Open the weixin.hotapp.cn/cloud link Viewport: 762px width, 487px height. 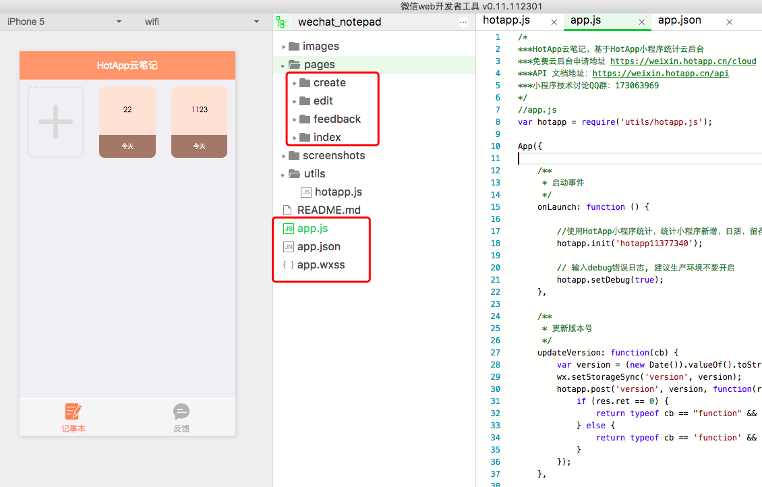(683, 61)
